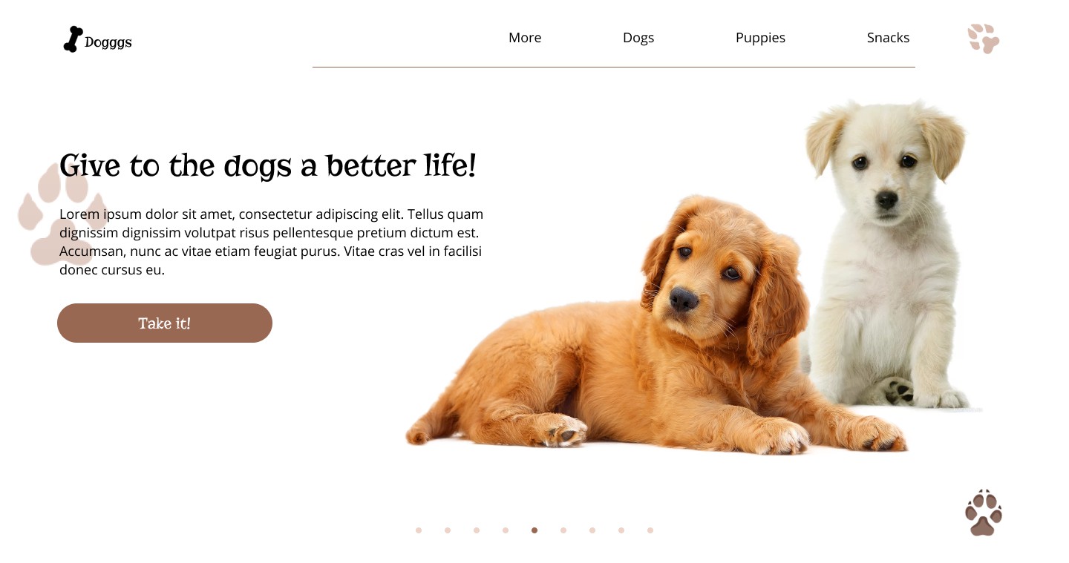Click the black bone logo icon

(x=72, y=39)
